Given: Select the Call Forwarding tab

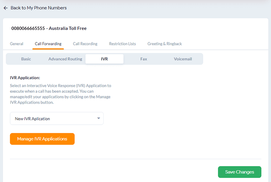Looking at the screenshot, I should (x=48, y=44).
